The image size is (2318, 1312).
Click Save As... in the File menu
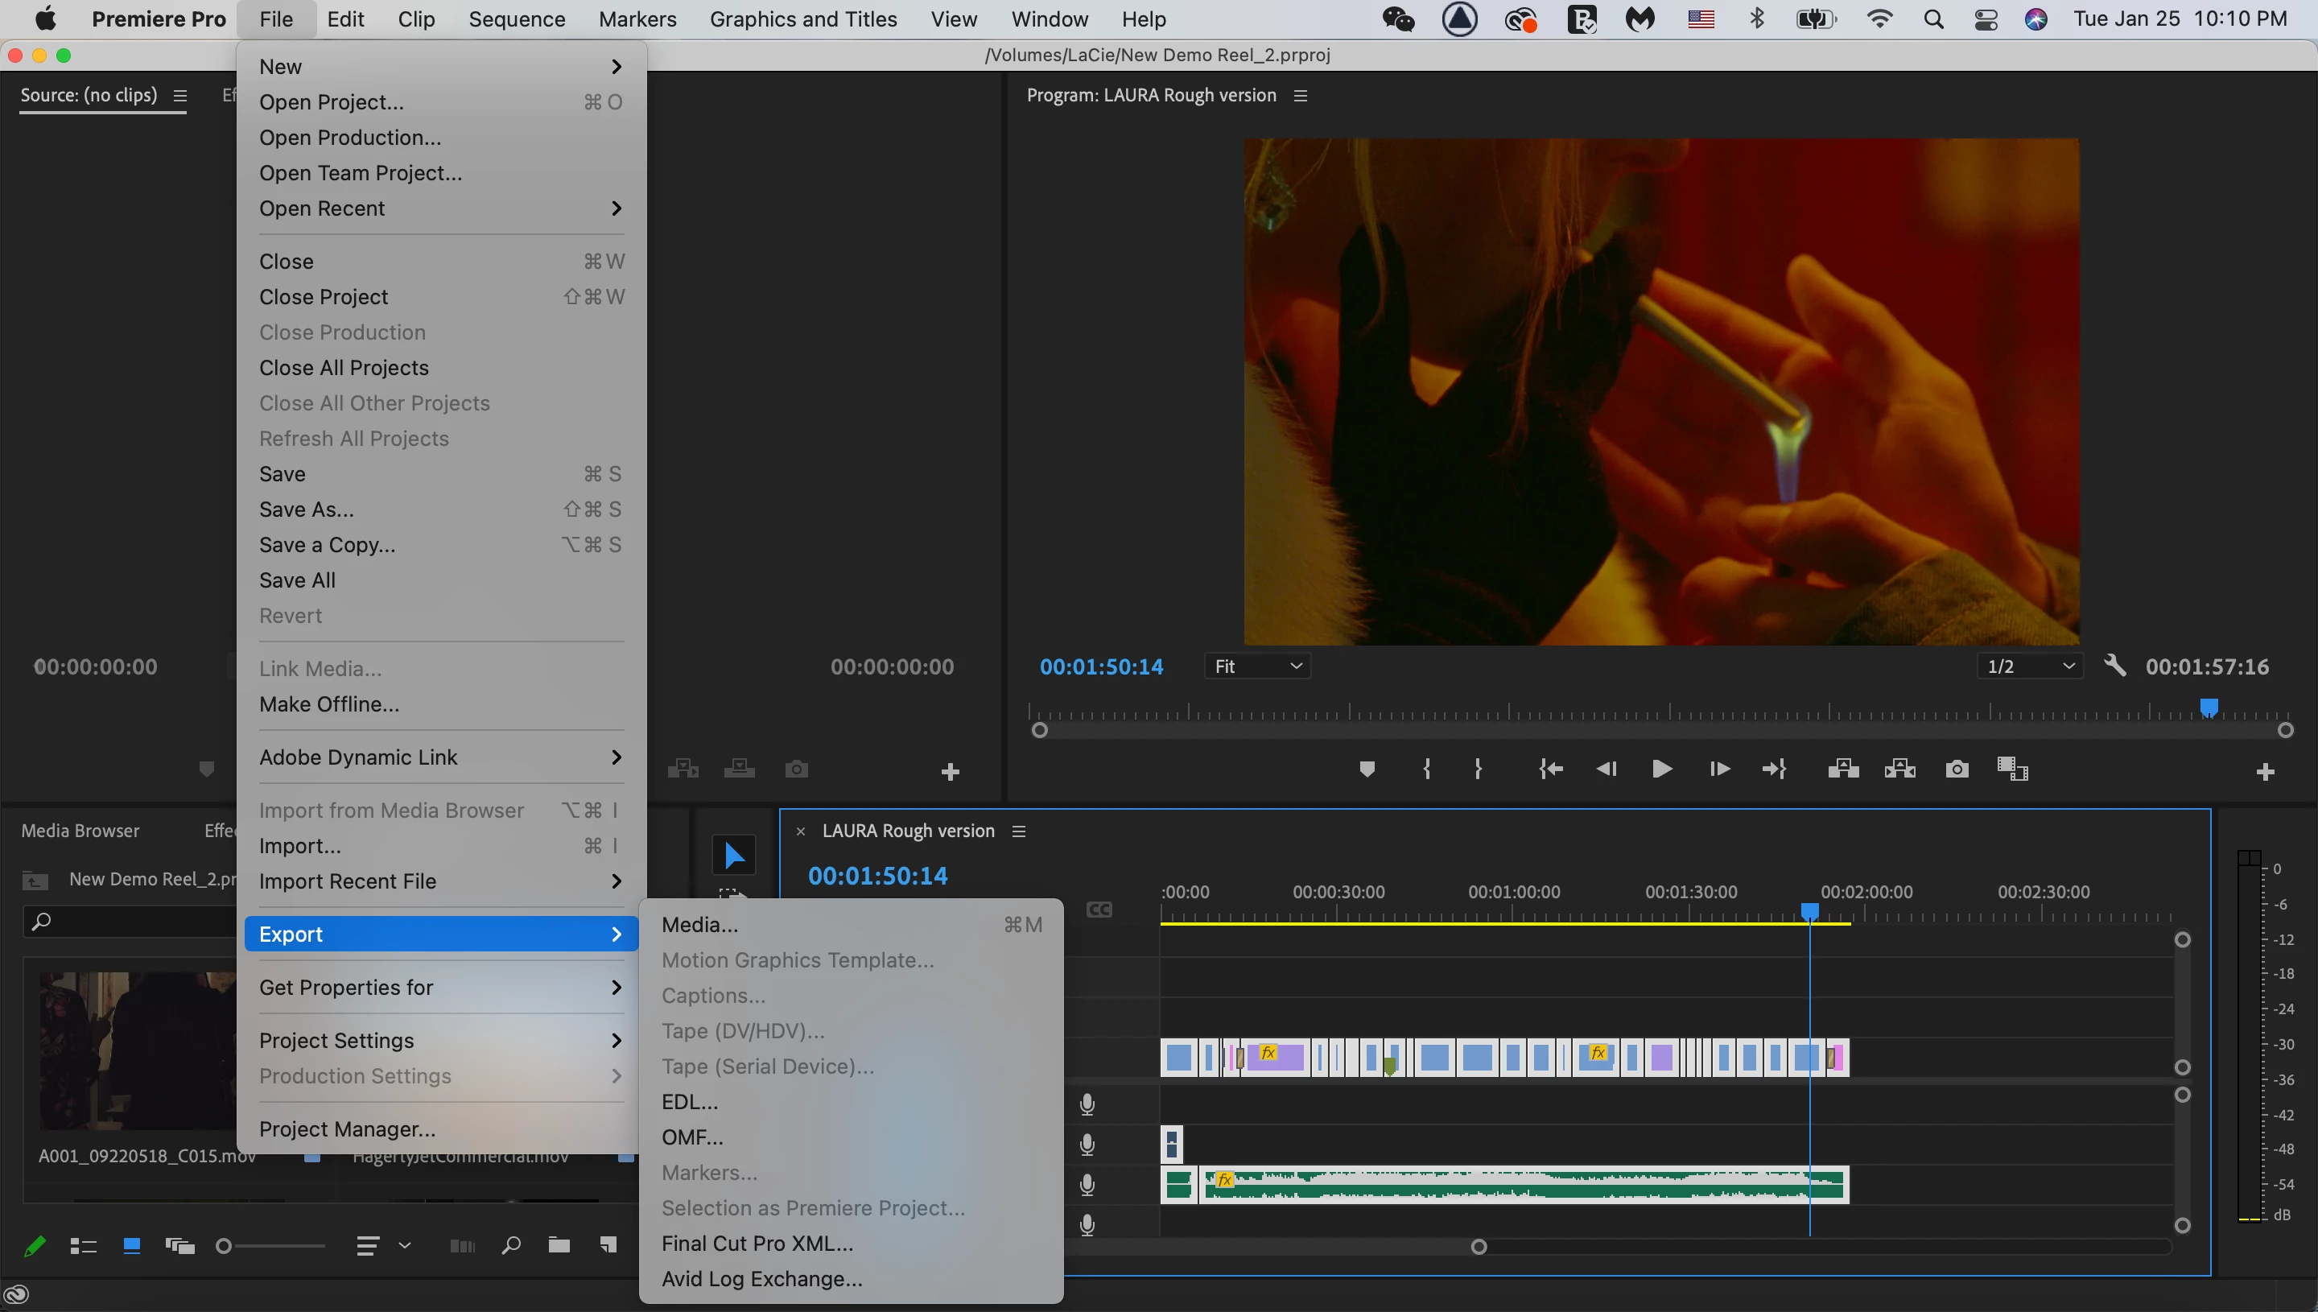307,510
